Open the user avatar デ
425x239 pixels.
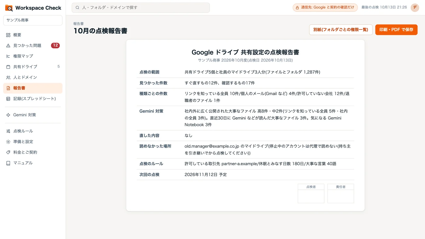point(415,8)
